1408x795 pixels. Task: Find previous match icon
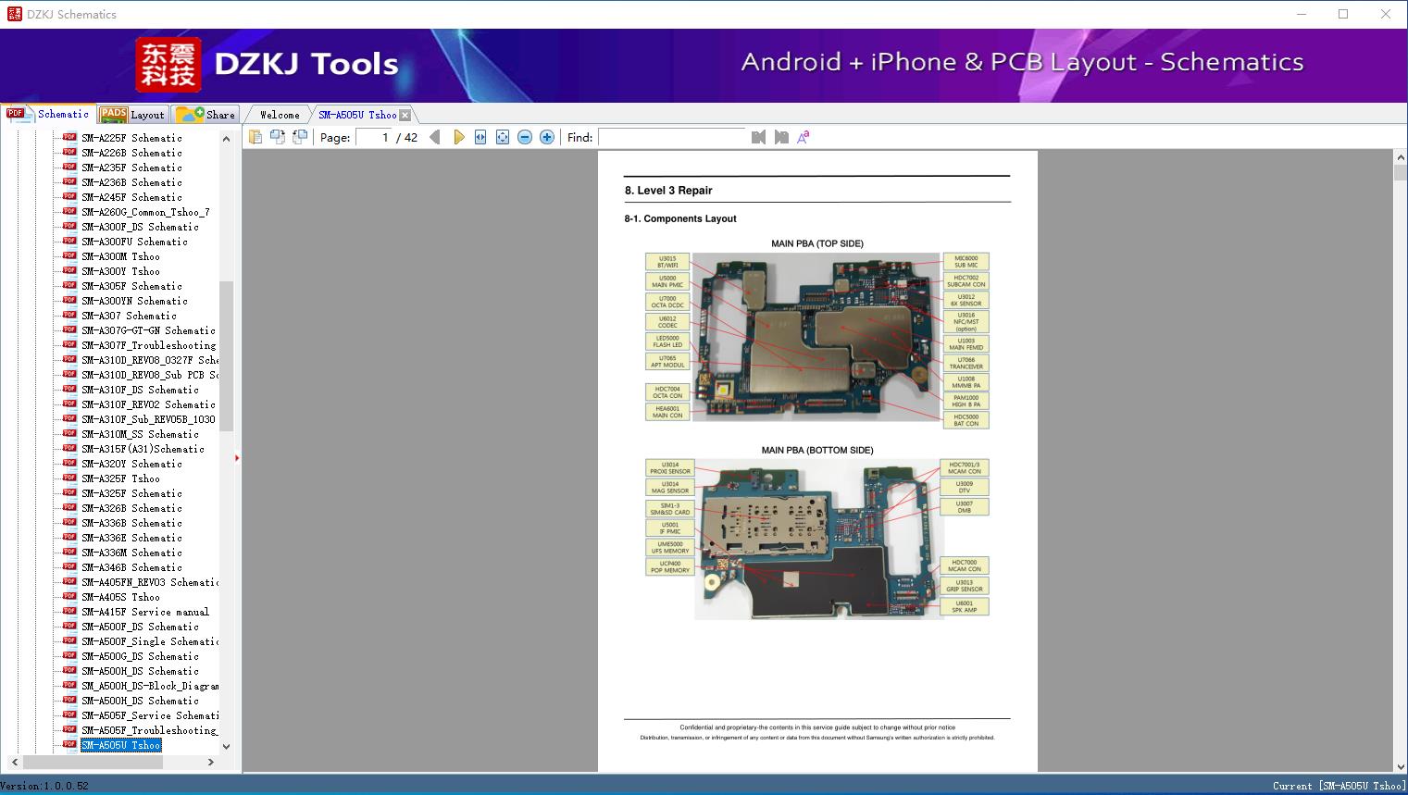point(758,137)
